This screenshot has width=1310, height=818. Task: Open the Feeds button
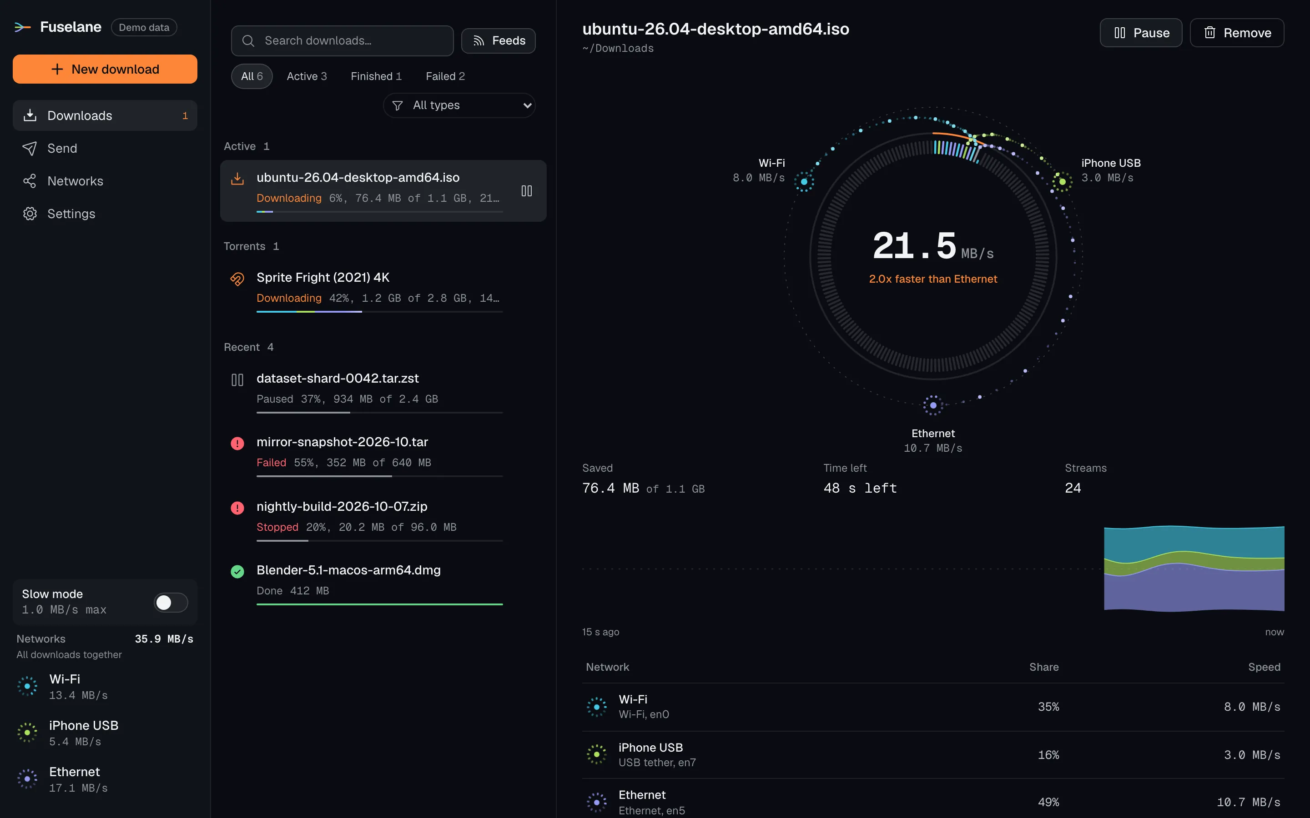pyautogui.click(x=498, y=40)
